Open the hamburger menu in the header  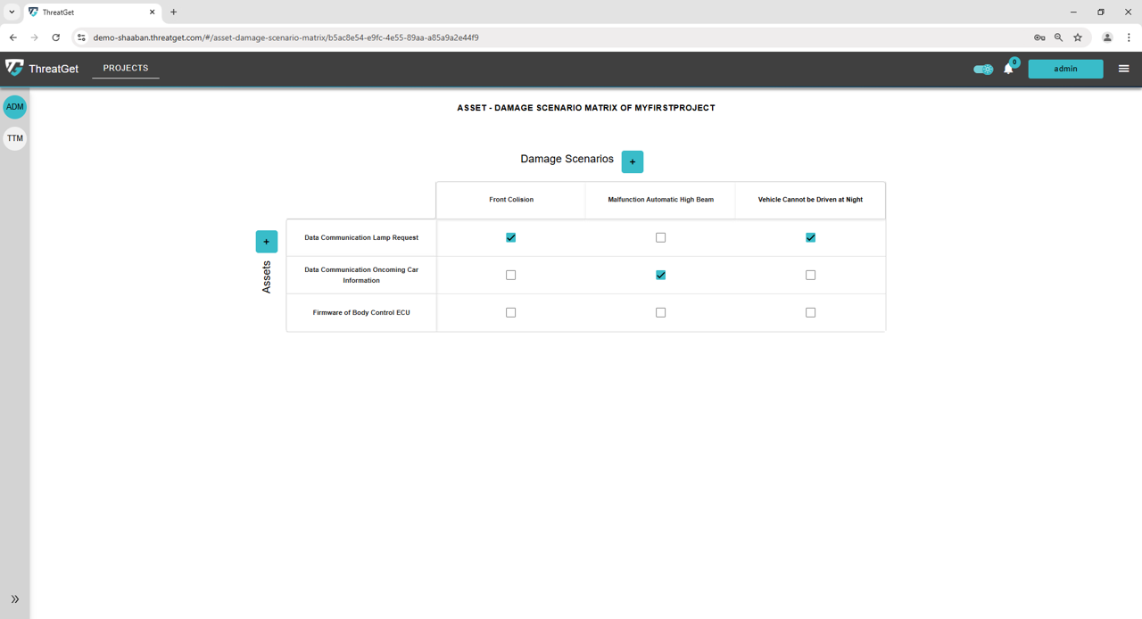[x=1123, y=69]
